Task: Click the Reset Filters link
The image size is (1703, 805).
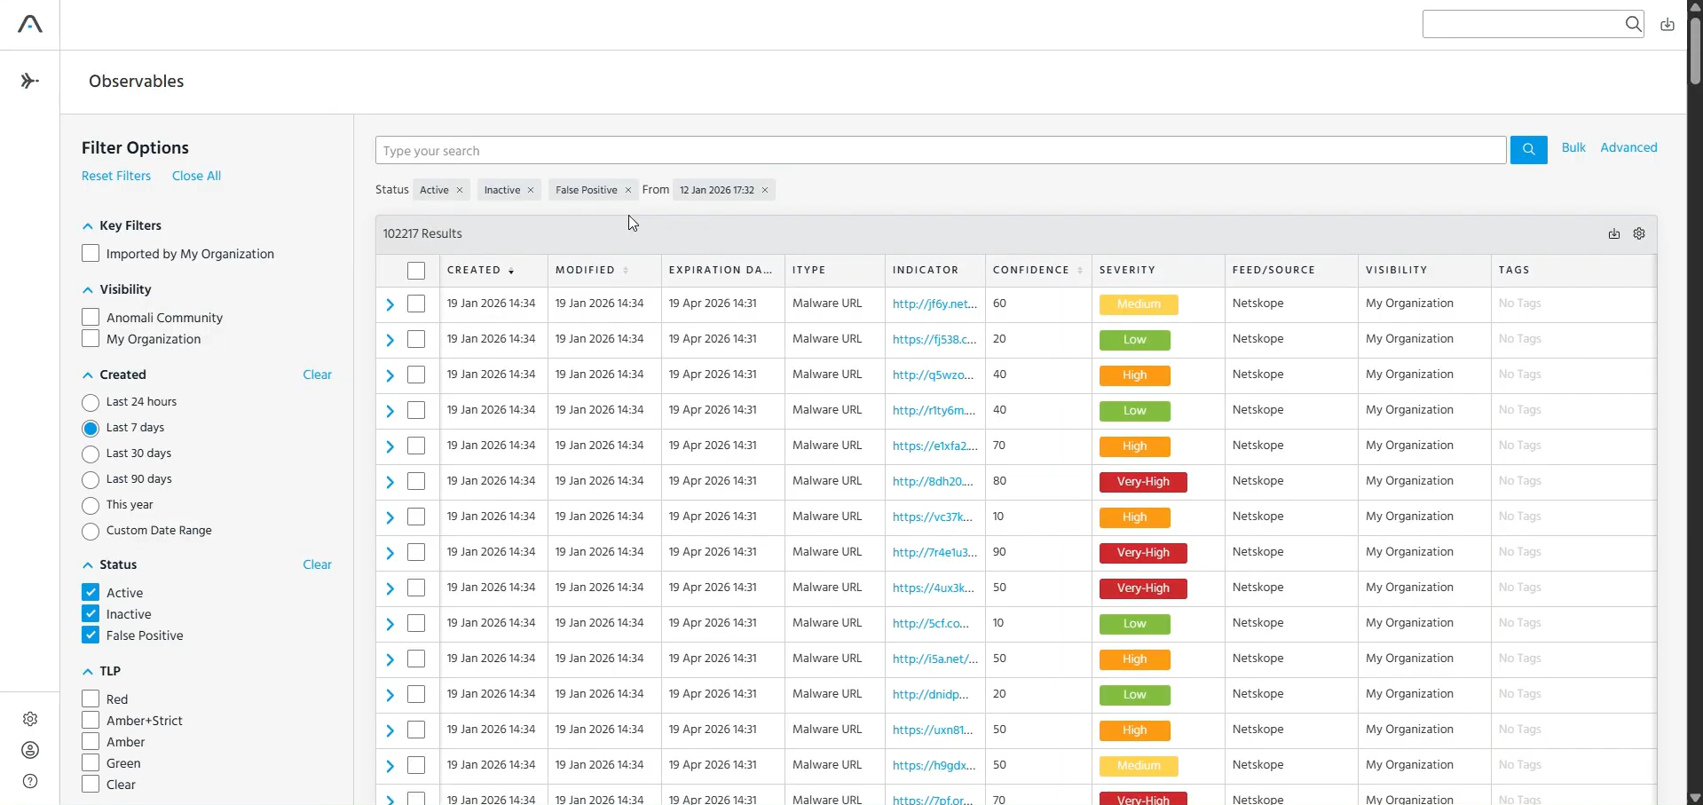Action: point(116,176)
